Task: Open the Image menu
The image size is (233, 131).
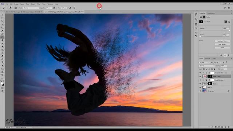Action: [x=16, y=4]
